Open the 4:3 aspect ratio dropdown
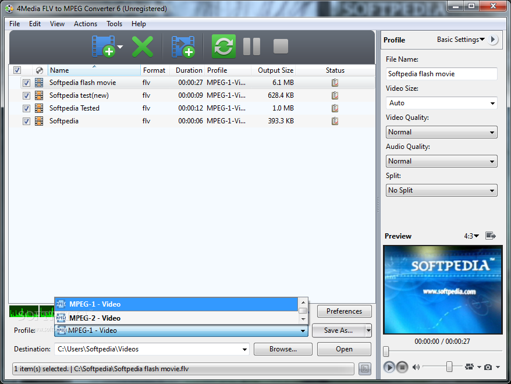 click(471, 236)
